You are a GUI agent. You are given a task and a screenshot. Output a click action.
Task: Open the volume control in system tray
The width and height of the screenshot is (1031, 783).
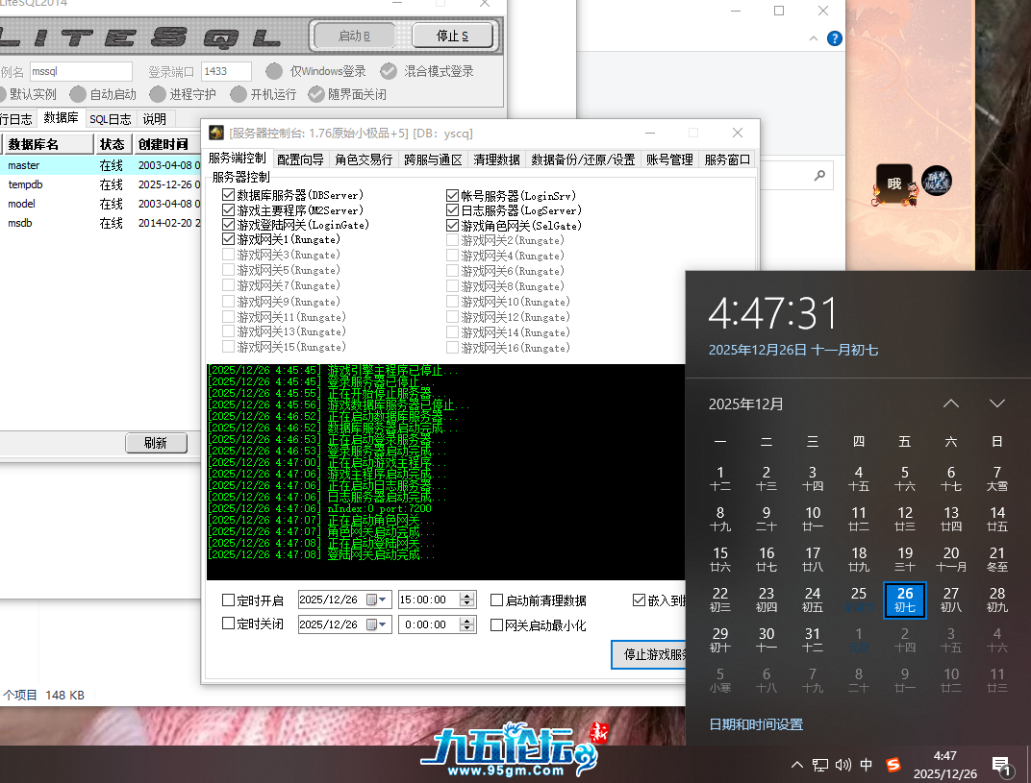843,765
